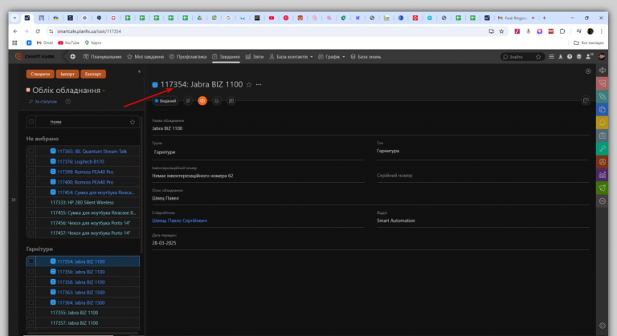Click the star icon in the search box

[x=538, y=57]
